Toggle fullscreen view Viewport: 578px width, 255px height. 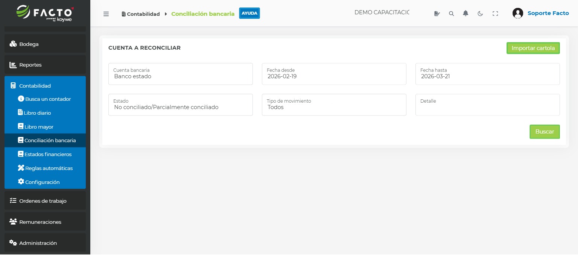tap(496, 13)
